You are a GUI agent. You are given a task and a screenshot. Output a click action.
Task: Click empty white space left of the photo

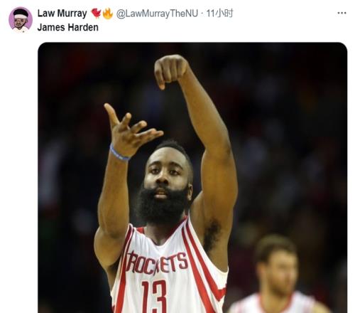pos(19,166)
